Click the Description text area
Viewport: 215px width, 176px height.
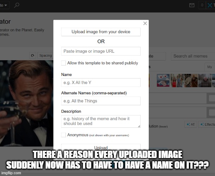[x=101, y=121]
